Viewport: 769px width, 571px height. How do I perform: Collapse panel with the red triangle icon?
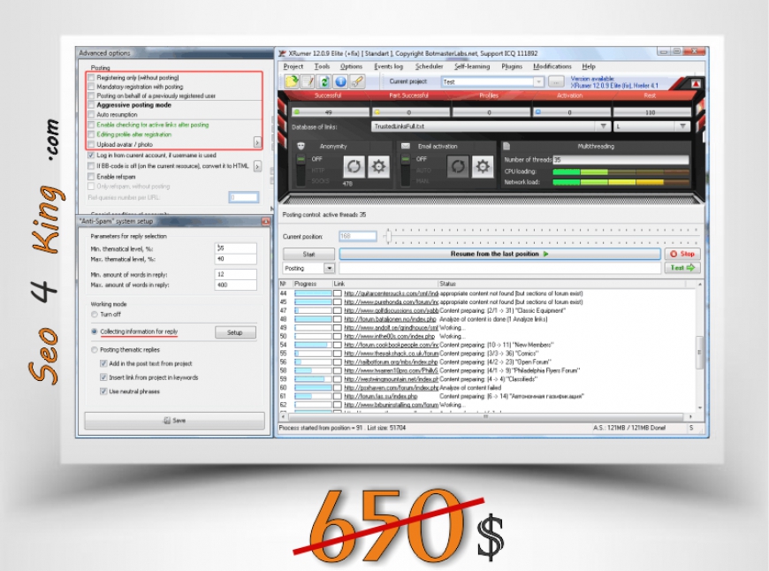696,84
